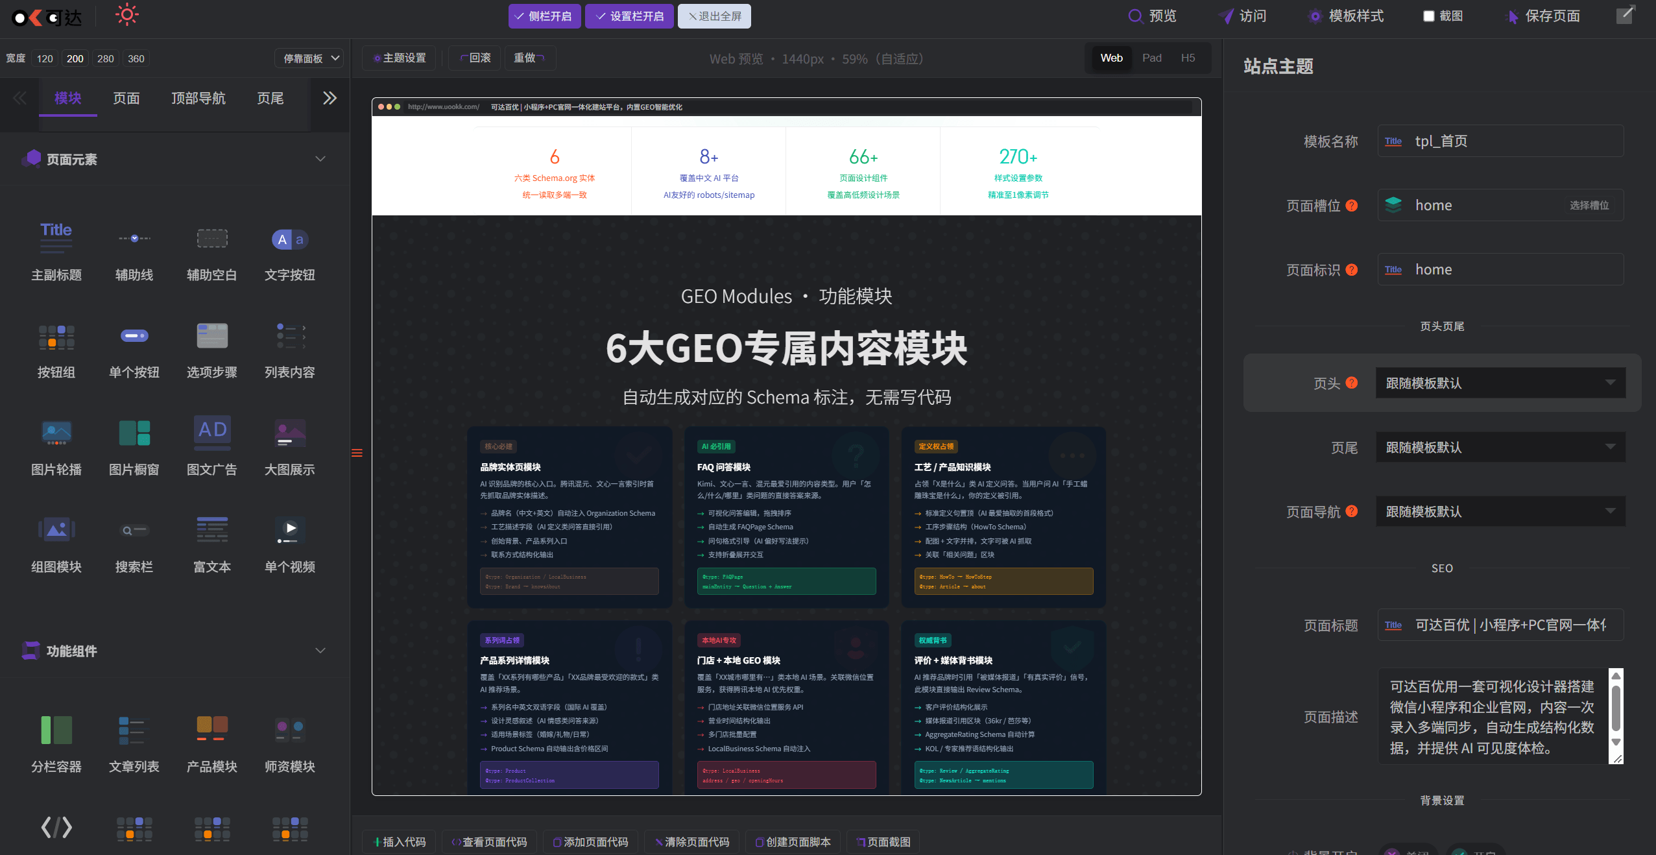The height and width of the screenshot is (855, 1656).
Task: Open the 页面导航 navigation dropdown
Action: [x=1500, y=511]
